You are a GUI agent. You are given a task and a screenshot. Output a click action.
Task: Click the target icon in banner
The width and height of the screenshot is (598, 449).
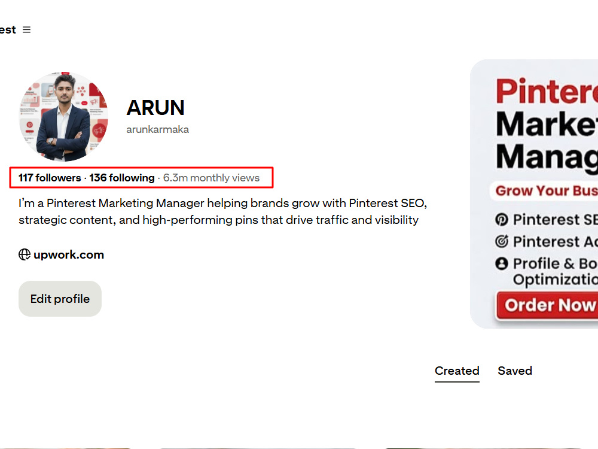pyautogui.click(x=502, y=241)
